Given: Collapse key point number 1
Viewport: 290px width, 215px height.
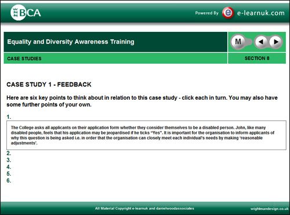Looking at the screenshot, I should coord(9,117).
